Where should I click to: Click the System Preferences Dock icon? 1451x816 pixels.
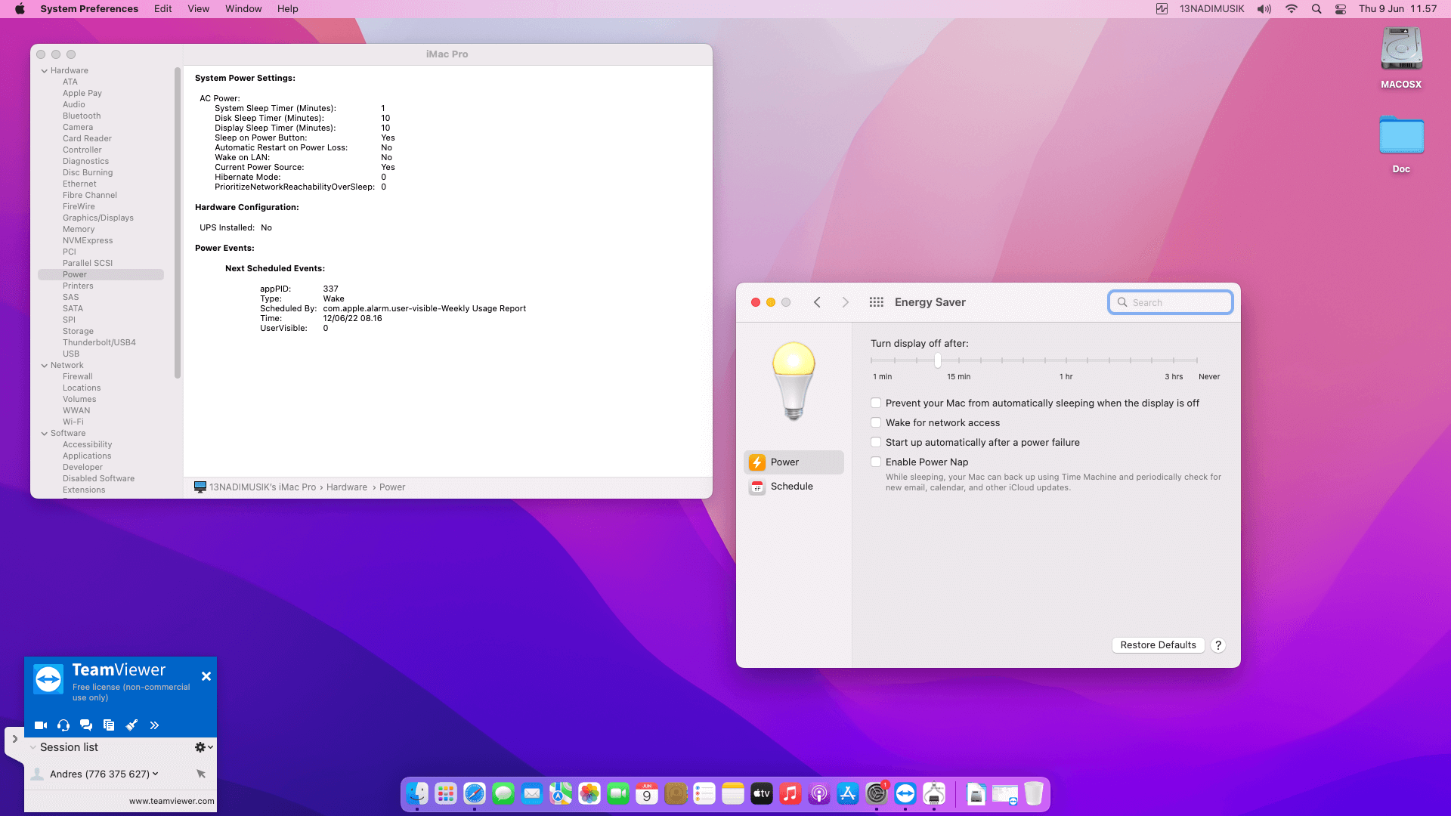pyautogui.click(x=877, y=793)
